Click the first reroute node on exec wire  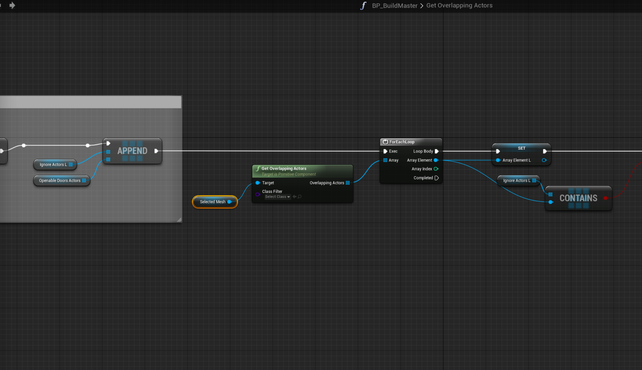click(x=24, y=145)
